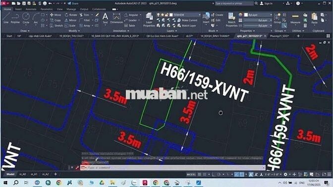Toggle the group selection button in Groups panel
This screenshot has height=187, width=333.
point(284,26)
